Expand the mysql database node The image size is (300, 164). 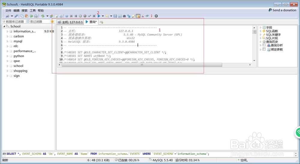7,41
